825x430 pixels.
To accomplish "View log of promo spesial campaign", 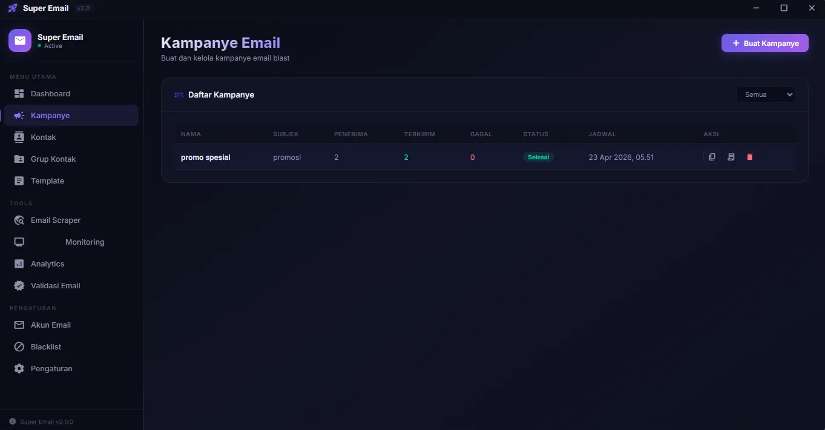I will coord(731,157).
